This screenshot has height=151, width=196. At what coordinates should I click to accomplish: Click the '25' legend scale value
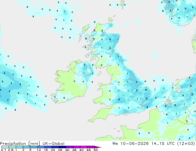click(x=60, y=150)
